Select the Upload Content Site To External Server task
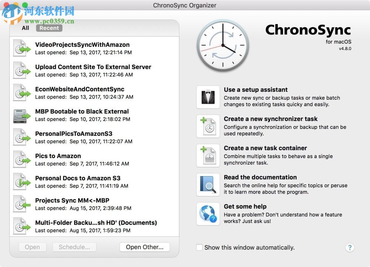The height and width of the screenshot is (267, 370). tap(92, 67)
